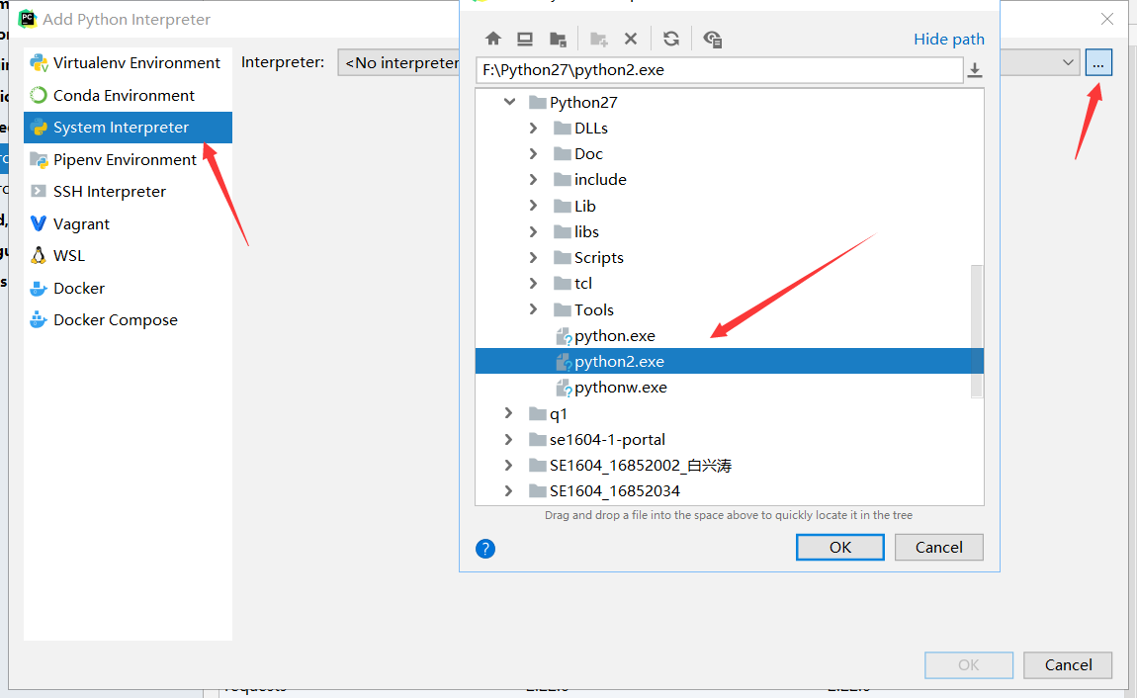Select the pythonw.exe file
Image resolution: width=1137 pixels, height=698 pixels.
(611, 387)
